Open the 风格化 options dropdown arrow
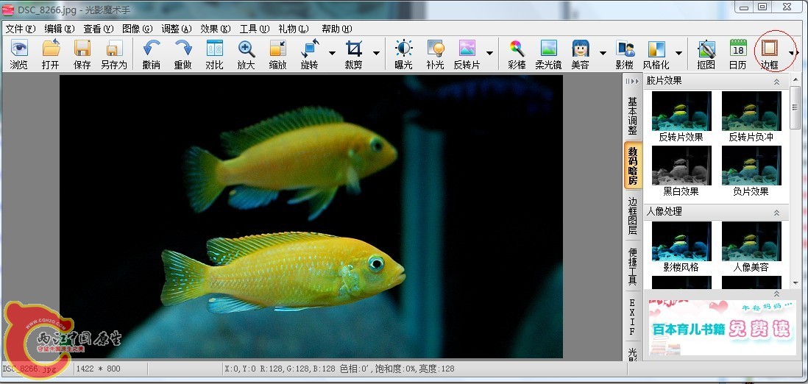Image resolution: width=808 pixels, height=384 pixels. 678,53
